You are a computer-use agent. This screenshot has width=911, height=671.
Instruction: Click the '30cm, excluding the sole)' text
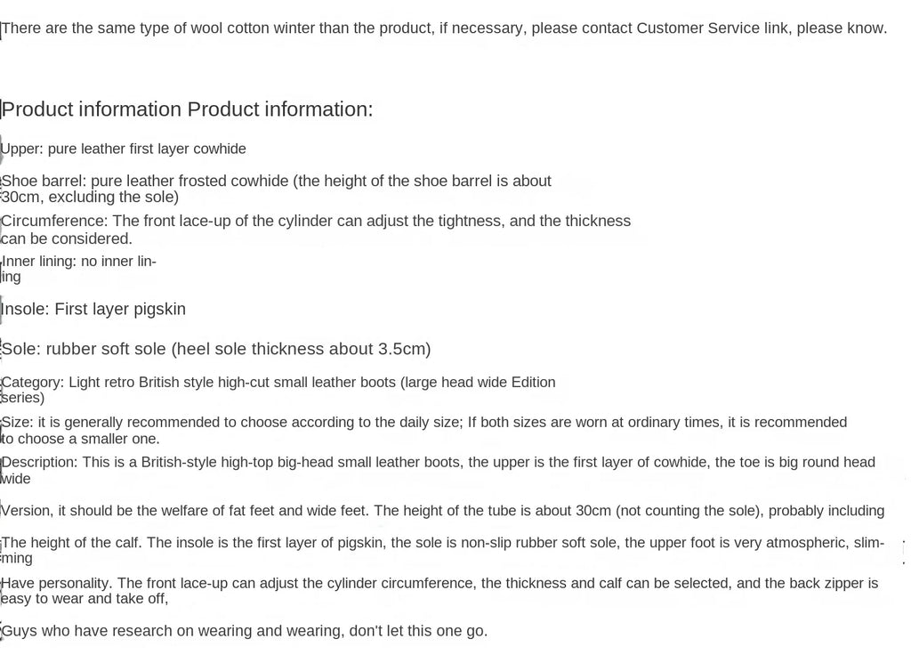pos(90,197)
